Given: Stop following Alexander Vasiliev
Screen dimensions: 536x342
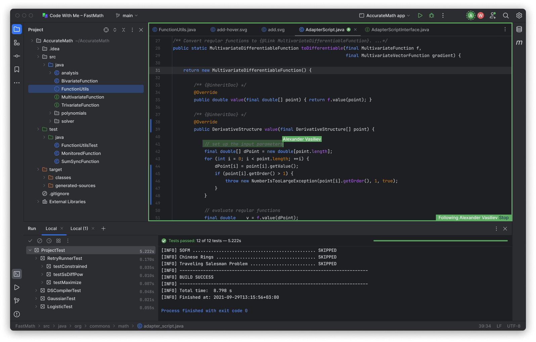Looking at the screenshot, I should (504, 218).
